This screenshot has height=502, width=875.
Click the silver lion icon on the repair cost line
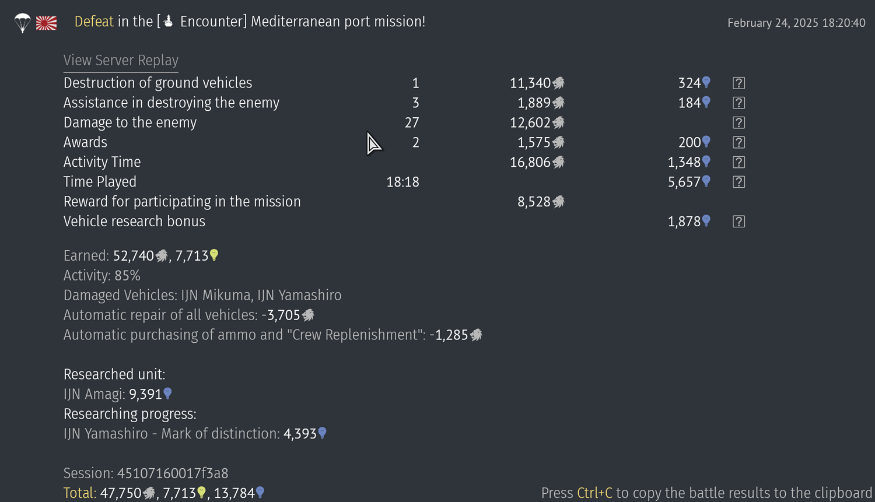click(x=309, y=315)
